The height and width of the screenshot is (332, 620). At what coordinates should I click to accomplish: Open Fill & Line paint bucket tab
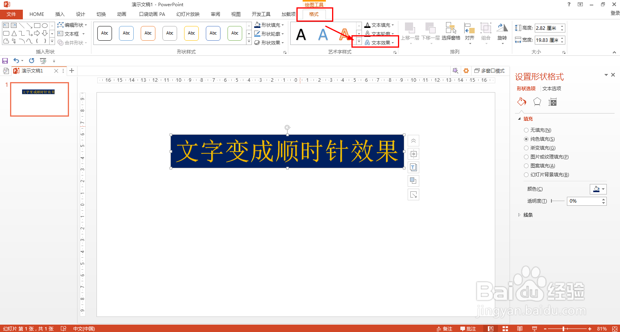[522, 102]
